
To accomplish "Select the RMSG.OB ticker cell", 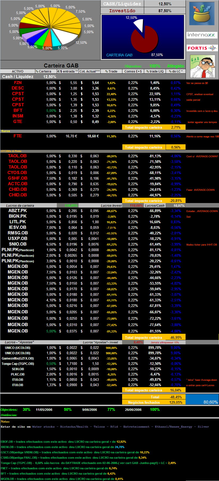I will click(x=18, y=233).
